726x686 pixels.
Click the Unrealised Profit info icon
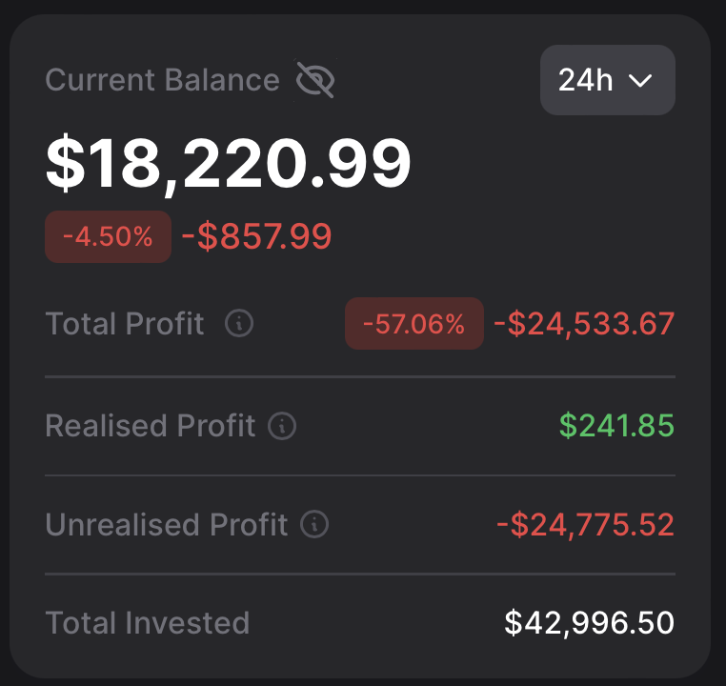314,524
